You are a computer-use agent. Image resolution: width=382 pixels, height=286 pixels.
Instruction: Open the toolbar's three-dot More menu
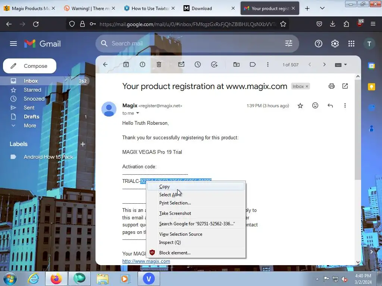tap(268, 64)
